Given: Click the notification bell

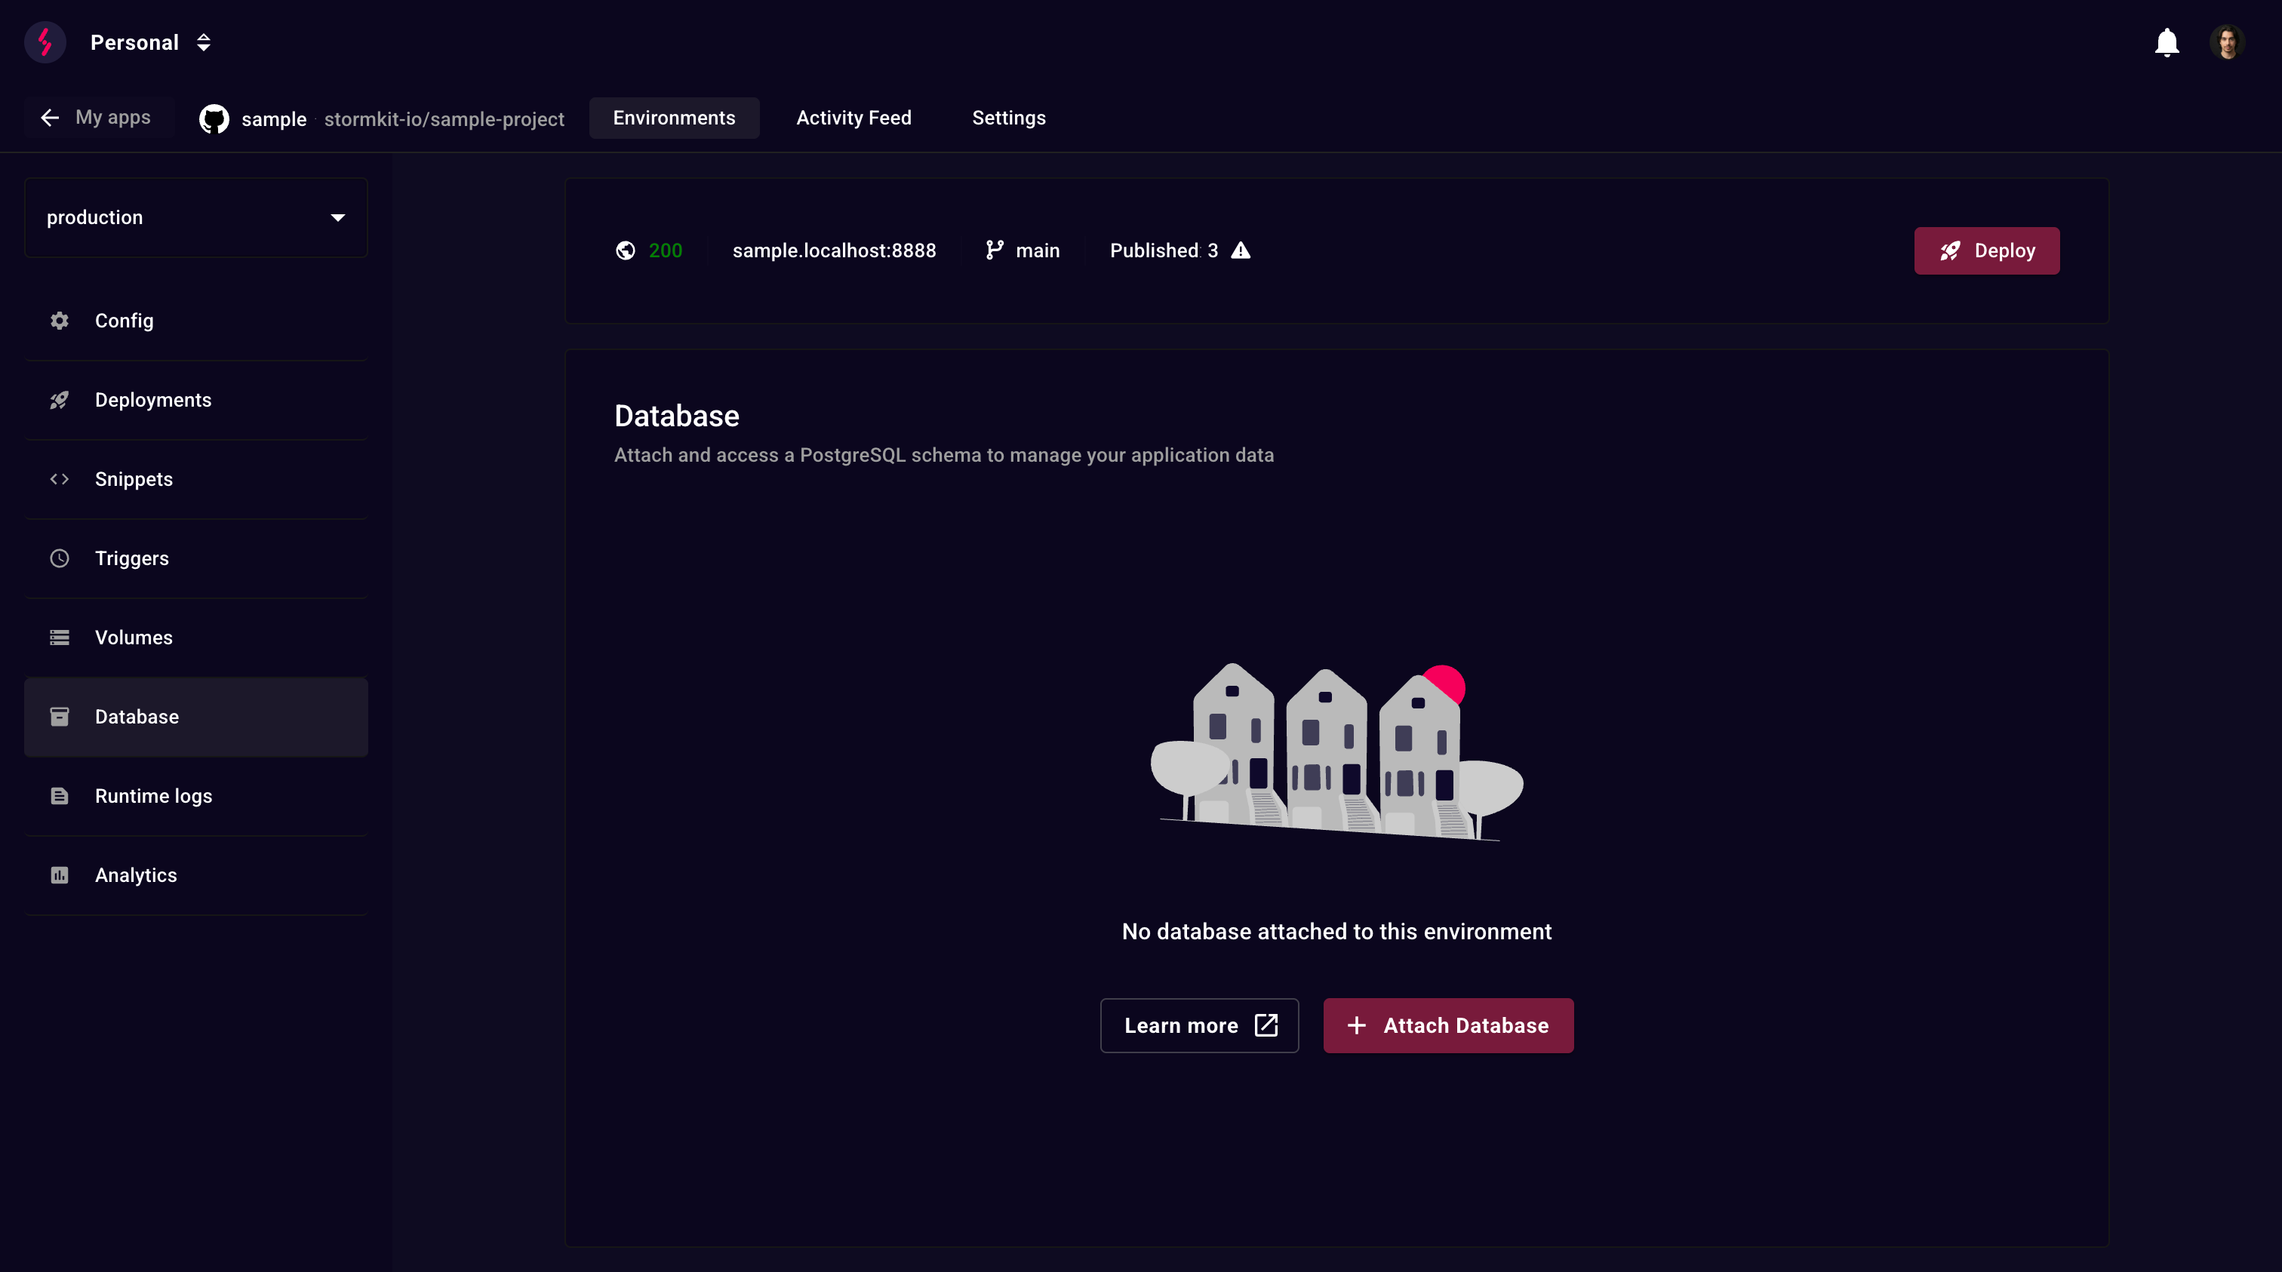Looking at the screenshot, I should [2166, 41].
